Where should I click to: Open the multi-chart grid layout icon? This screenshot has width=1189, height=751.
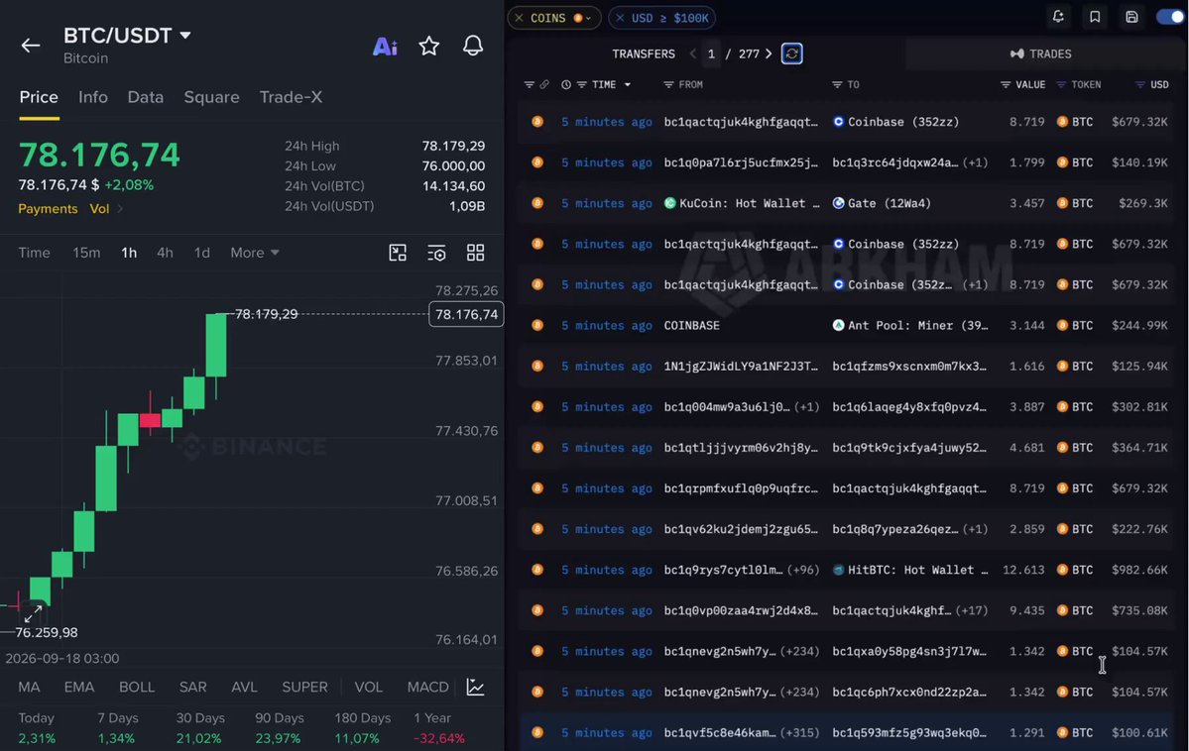click(475, 253)
